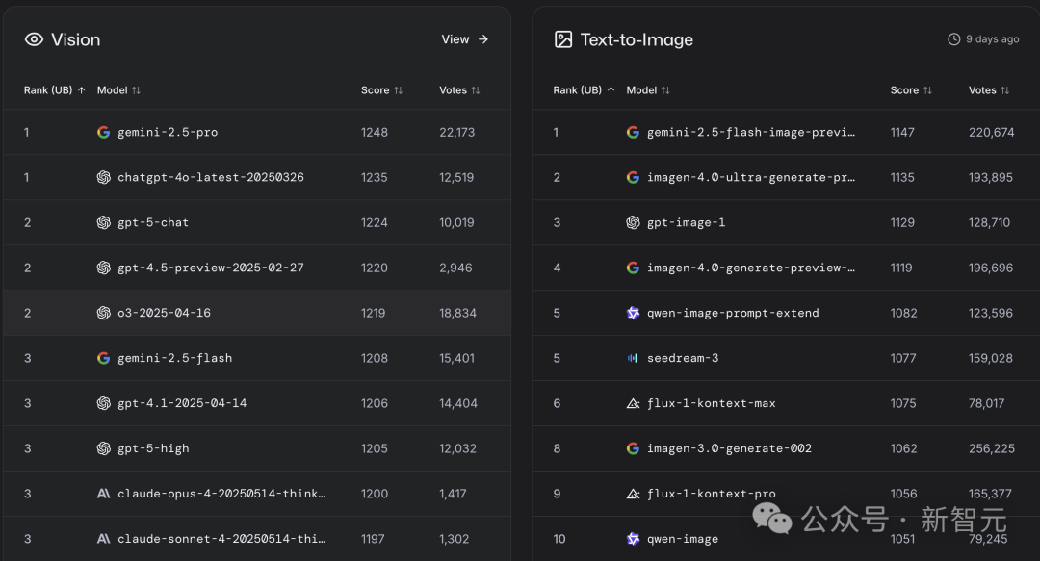Viewport: 1040px width, 561px height.
Task: Click Google logo beside gemini-2.5-flash-image-preview
Action: 633,132
